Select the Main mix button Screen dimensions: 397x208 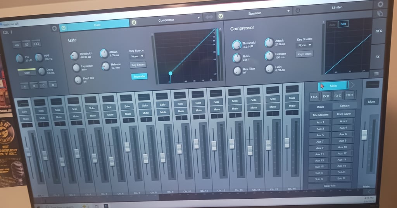[x=333, y=86]
